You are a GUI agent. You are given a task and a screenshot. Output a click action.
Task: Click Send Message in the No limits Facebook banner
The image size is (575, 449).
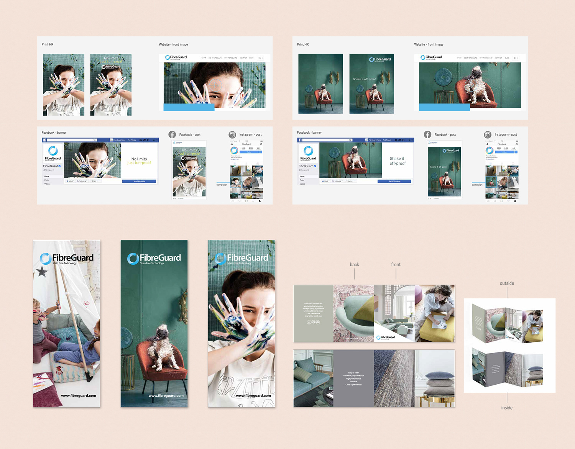click(x=139, y=181)
